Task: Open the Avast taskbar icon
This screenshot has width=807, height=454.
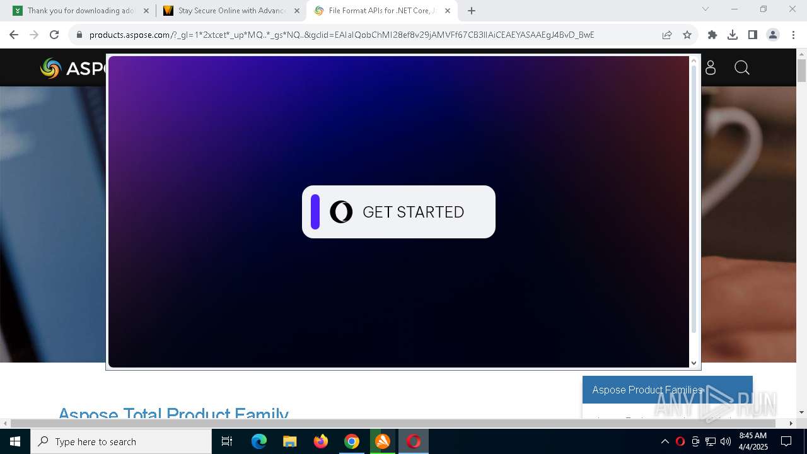Action: coord(383,441)
